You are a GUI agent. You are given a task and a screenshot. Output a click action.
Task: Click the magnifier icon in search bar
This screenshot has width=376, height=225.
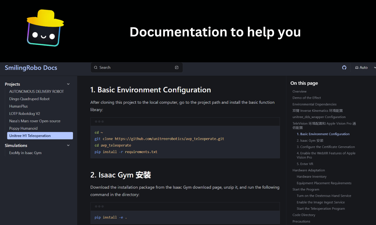tap(96, 67)
